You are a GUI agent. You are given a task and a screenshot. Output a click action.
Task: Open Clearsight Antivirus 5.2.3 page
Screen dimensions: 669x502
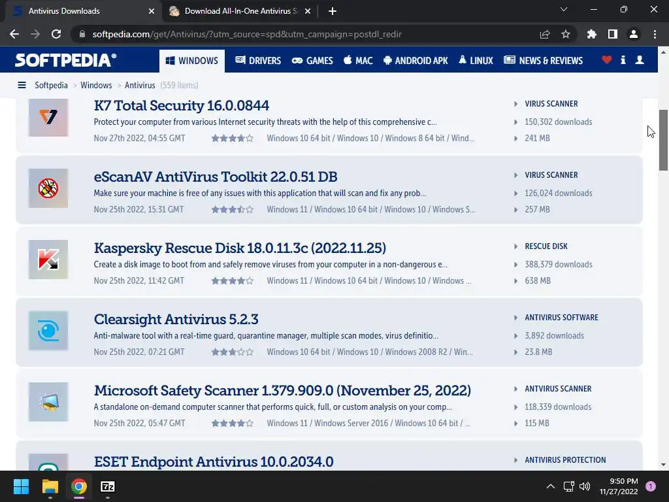176,319
